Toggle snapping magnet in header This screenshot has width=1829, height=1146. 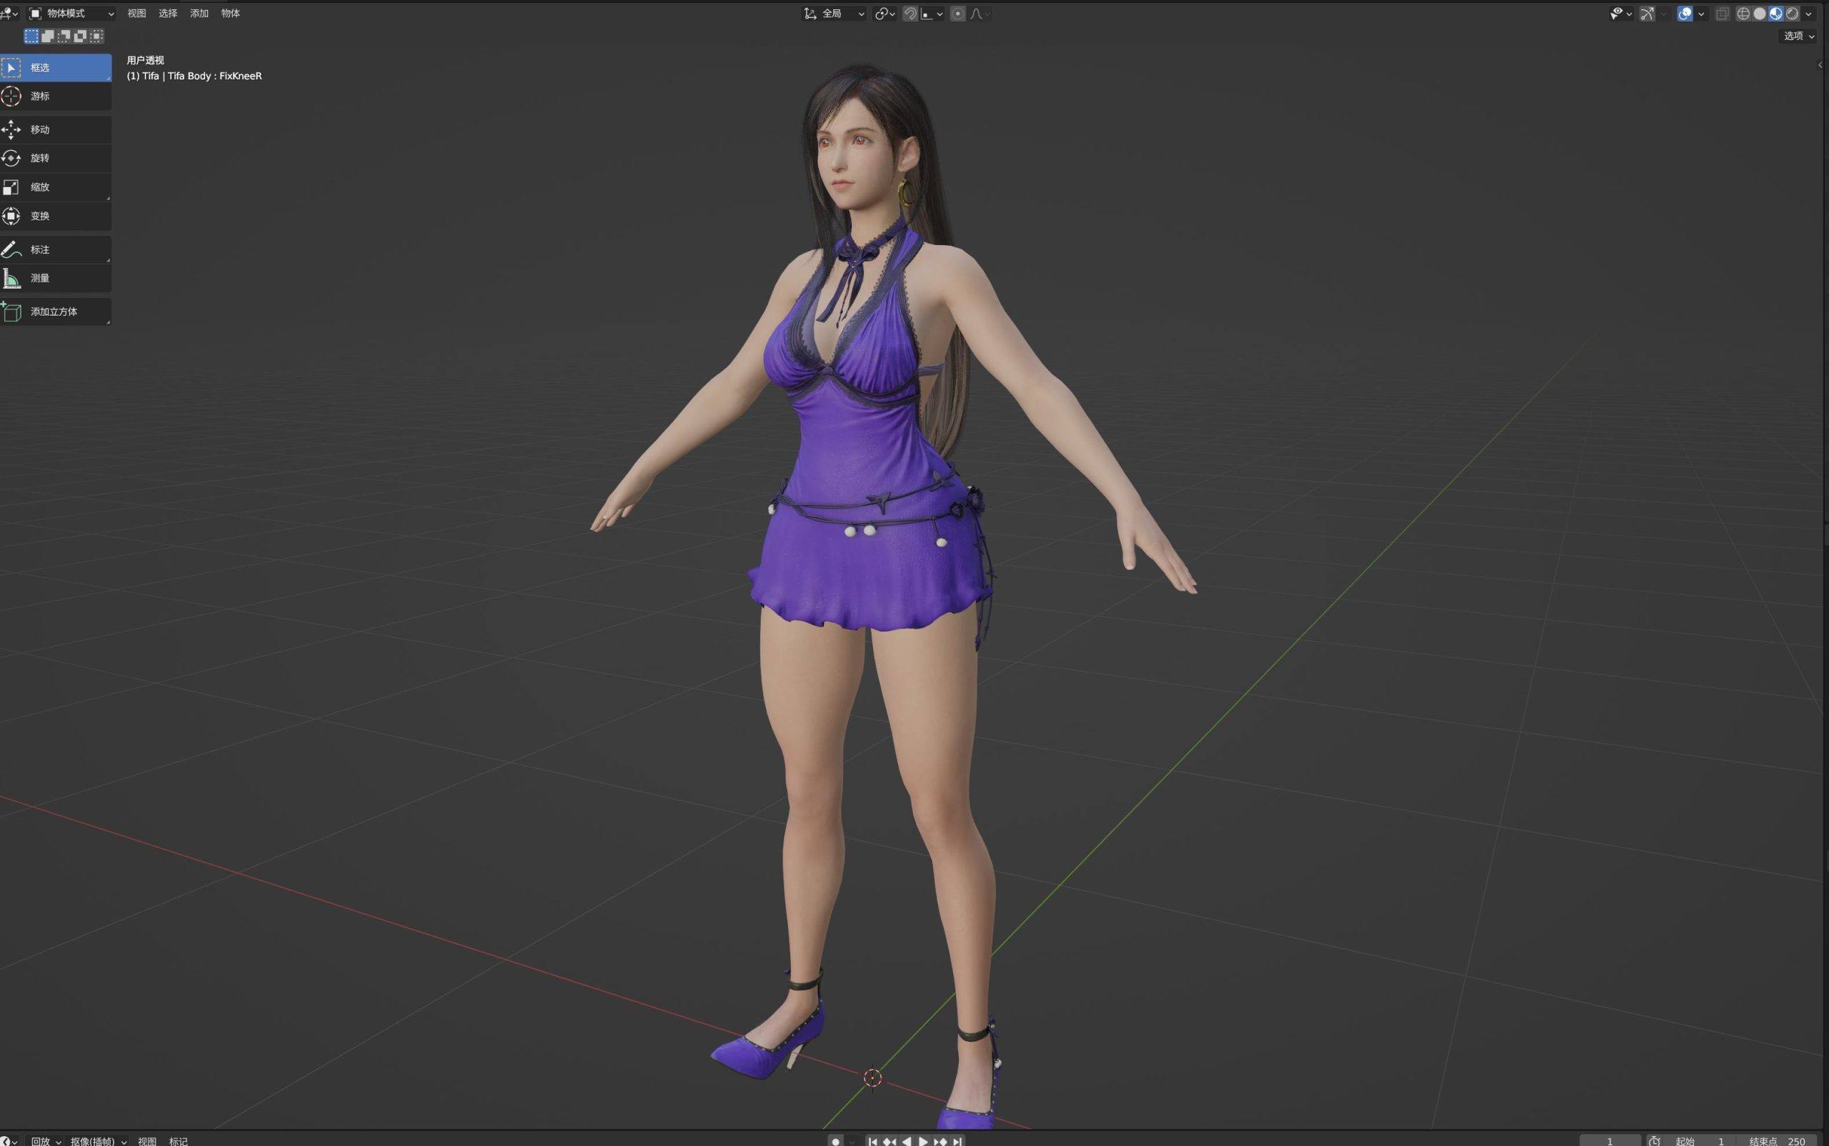click(910, 14)
